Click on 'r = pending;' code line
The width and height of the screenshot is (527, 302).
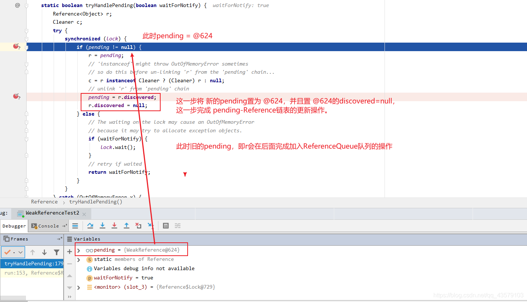coord(106,55)
